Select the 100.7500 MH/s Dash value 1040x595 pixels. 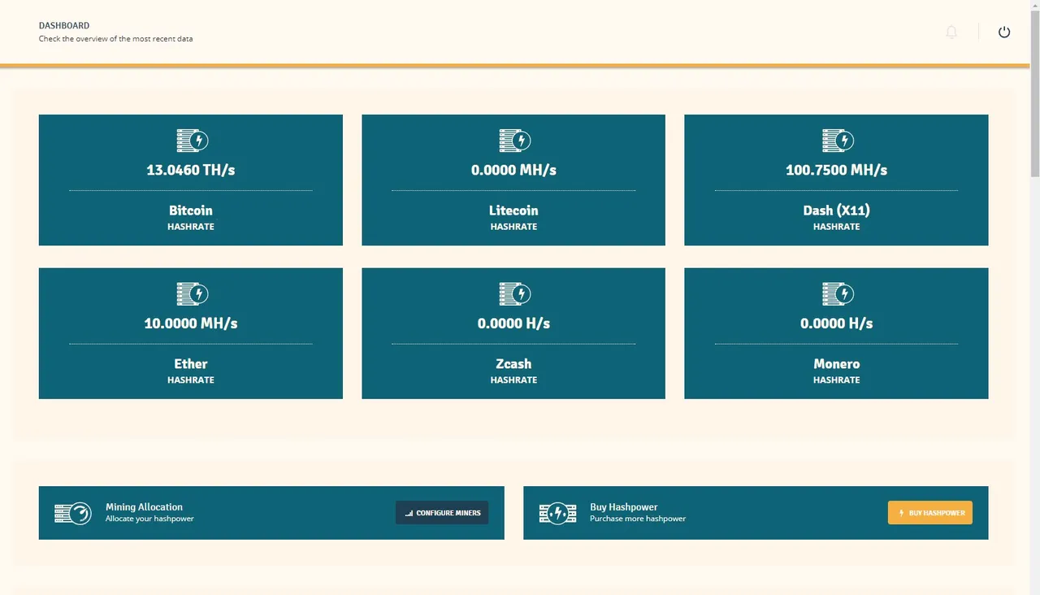[836, 170]
